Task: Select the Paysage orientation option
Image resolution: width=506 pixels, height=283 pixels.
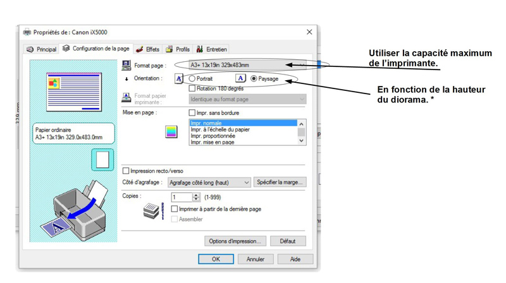Action: coord(254,79)
